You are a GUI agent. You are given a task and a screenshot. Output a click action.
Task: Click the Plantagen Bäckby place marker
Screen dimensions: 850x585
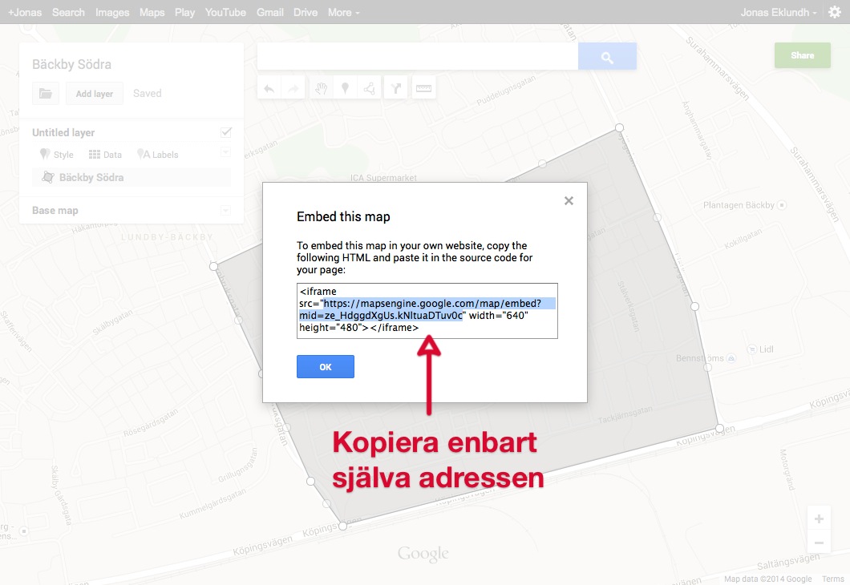[x=781, y=205]
